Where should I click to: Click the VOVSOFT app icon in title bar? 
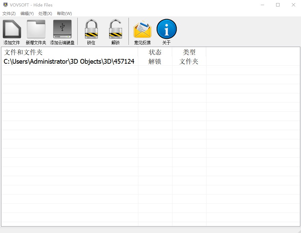point(5,5)
